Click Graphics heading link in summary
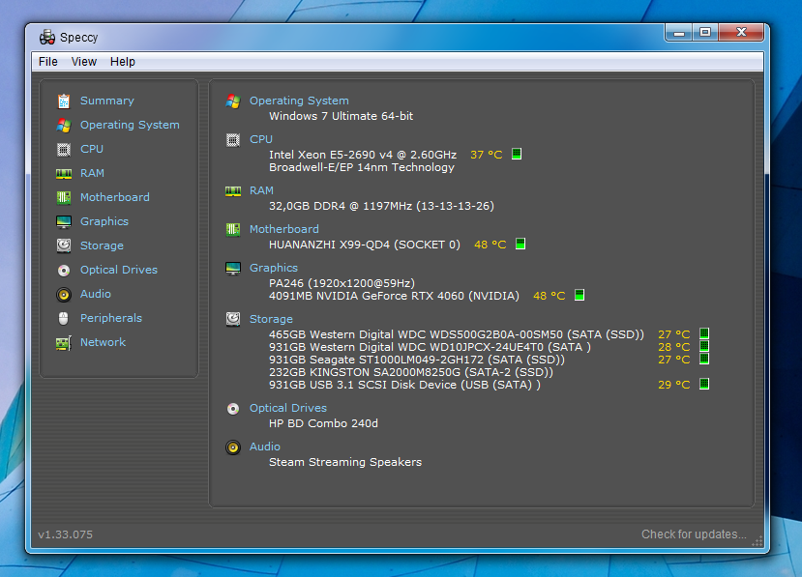The height and width of the screenshot is (577, 802). [x=274, y=268]
